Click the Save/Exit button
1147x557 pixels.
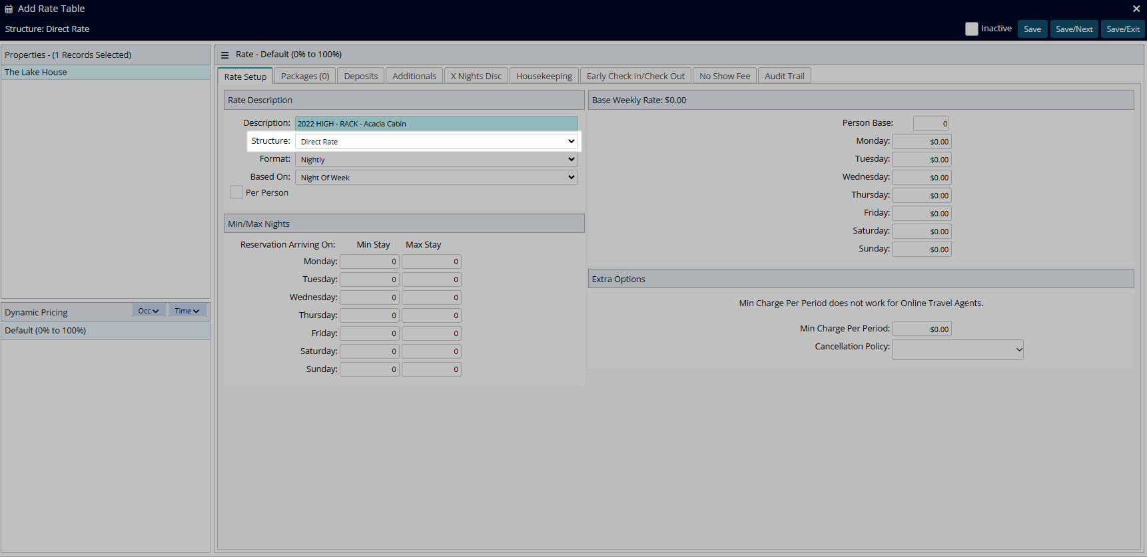click(x=1123, y=29)
